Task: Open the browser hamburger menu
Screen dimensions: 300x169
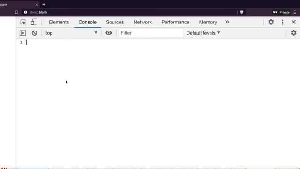Action: pyautogui.click(x=295, y=12)
